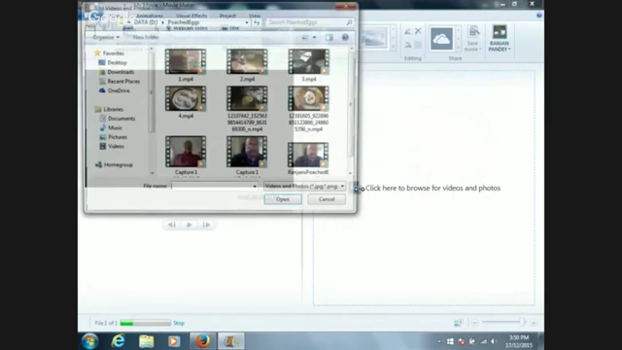Click the play button in Movie Maker
This screenshot has width=622, height=350.
[x=189, y=225]
